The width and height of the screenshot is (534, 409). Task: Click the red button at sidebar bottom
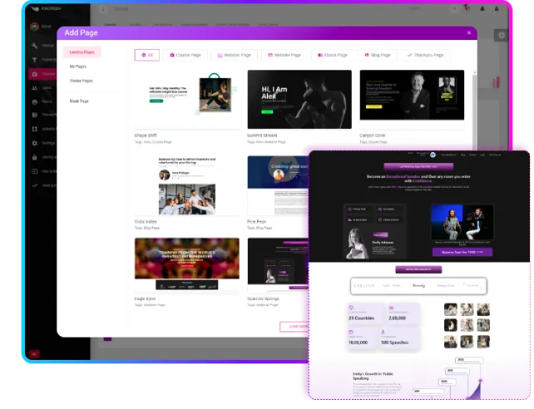coord(34,354)
